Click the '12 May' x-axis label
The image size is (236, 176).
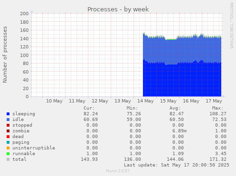coord(100,101)
